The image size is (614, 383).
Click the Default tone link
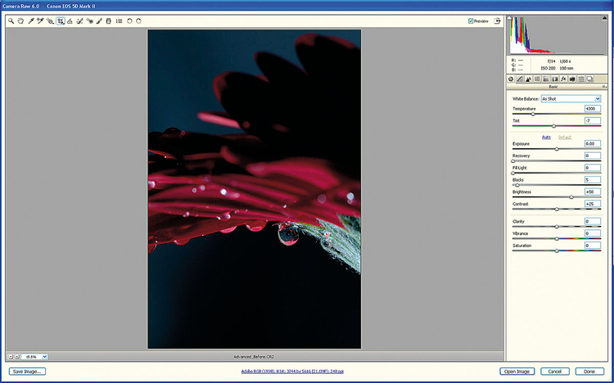[x=565, y=137]
